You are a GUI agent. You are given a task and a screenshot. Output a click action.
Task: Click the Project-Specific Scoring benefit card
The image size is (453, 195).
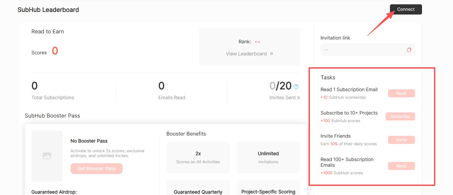point(268,187)
